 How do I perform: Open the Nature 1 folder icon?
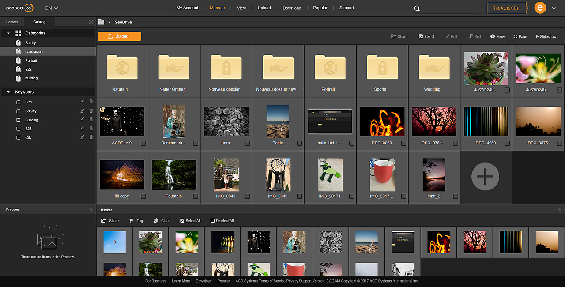pos(122,67)
